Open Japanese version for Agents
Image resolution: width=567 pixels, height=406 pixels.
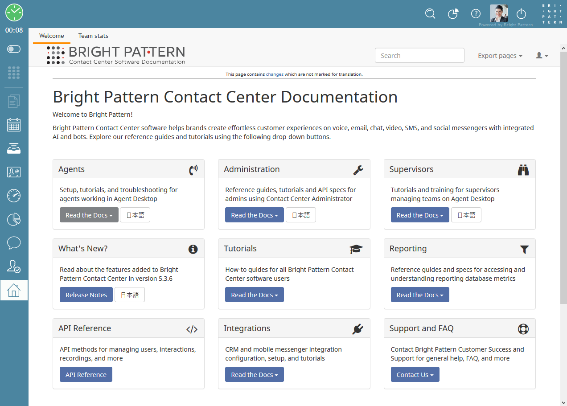click(135, 215)
